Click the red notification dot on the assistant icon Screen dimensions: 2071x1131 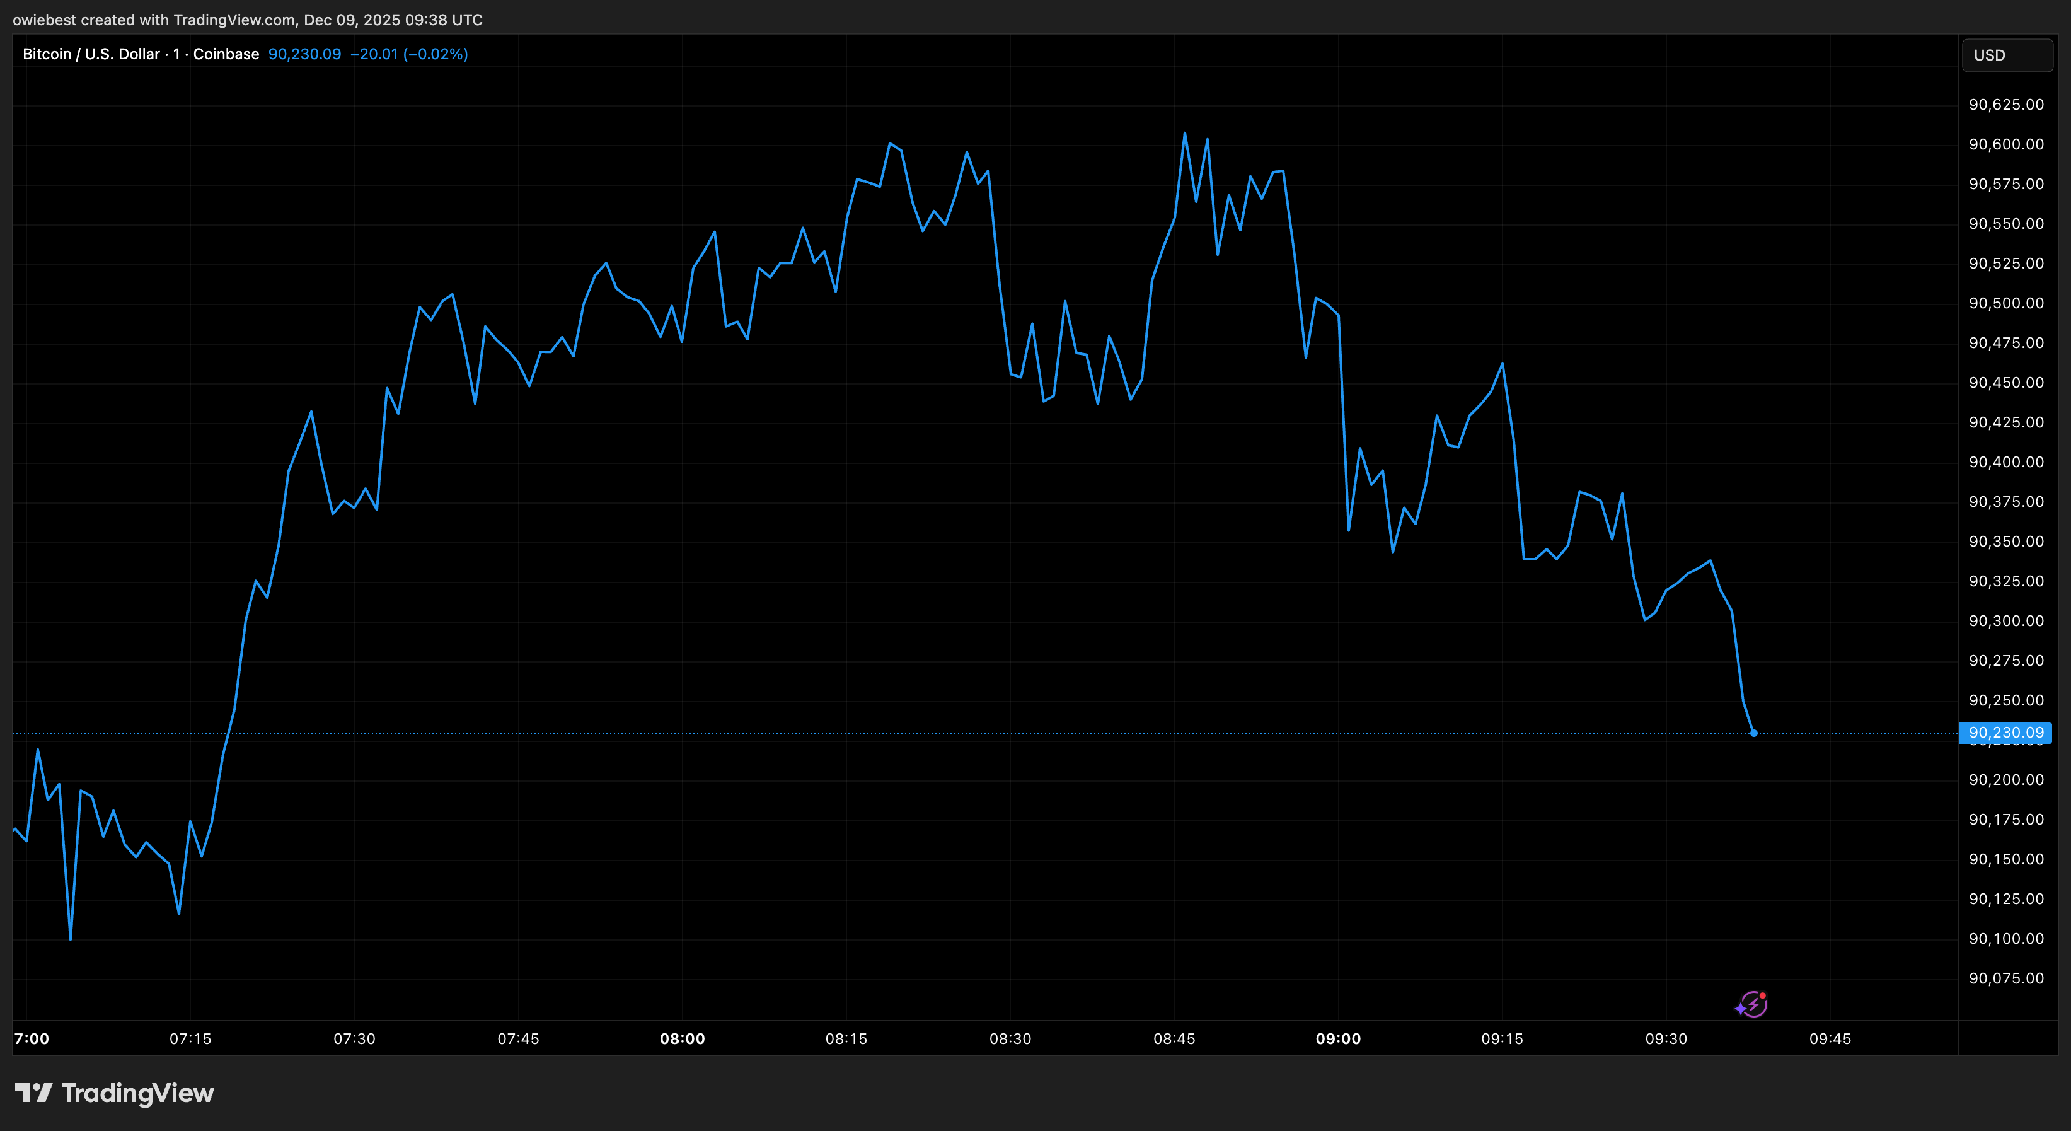(1762, 995)
